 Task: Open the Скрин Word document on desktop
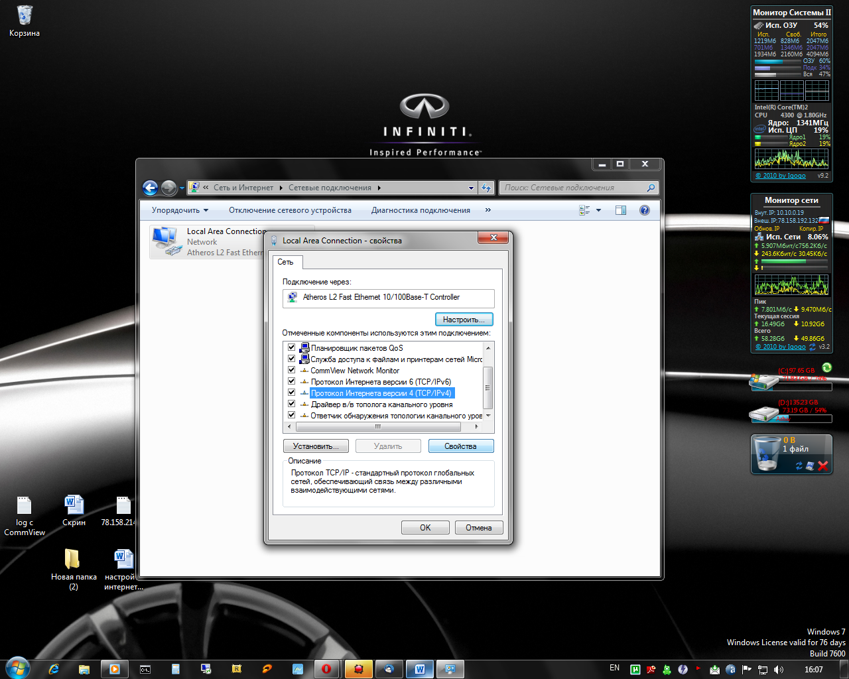[x=74, y=511]
